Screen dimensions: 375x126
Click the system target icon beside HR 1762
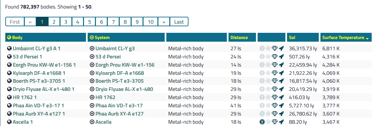pos(92,97)
